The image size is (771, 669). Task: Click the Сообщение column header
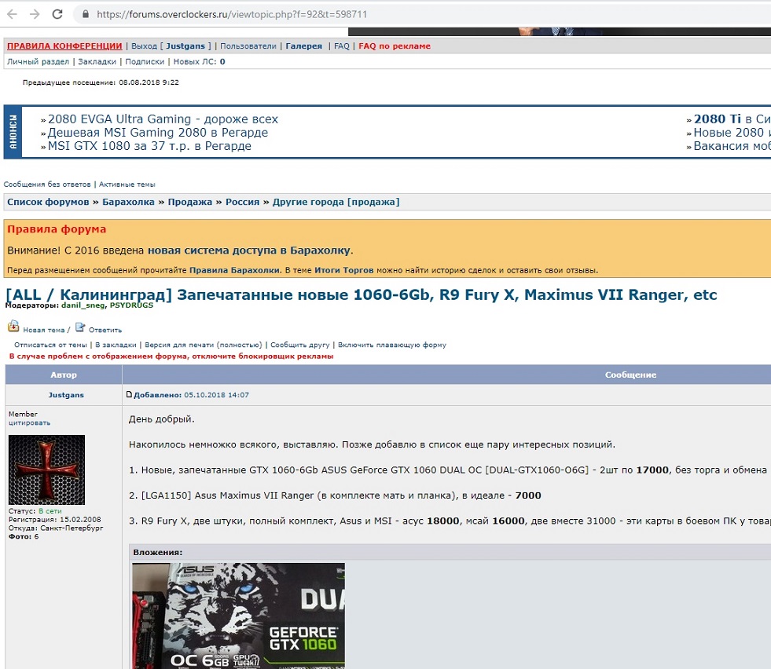point(630,375)
